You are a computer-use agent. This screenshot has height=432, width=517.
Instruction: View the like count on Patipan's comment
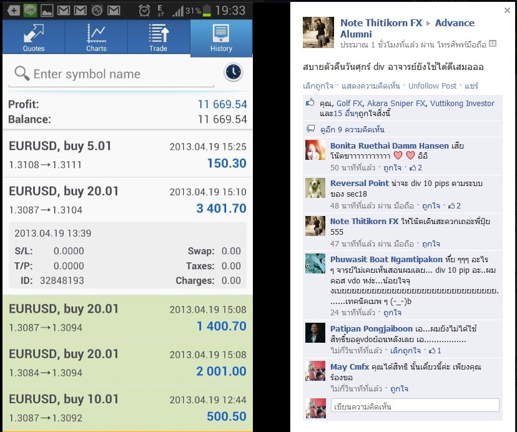coord(435,351)
